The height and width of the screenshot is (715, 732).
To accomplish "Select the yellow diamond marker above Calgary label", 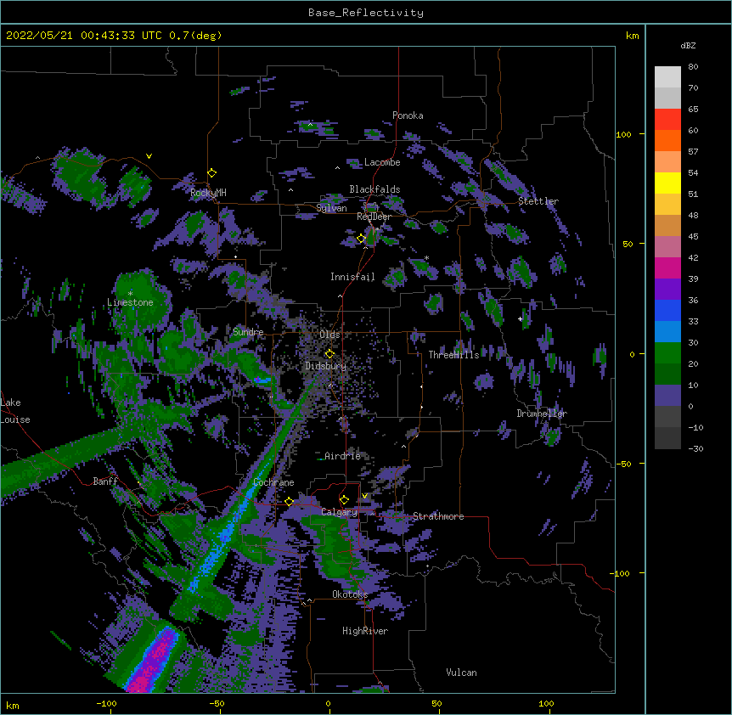I will click(344, 500).
